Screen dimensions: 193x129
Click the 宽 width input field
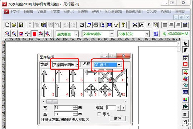[x=64, y=108]
